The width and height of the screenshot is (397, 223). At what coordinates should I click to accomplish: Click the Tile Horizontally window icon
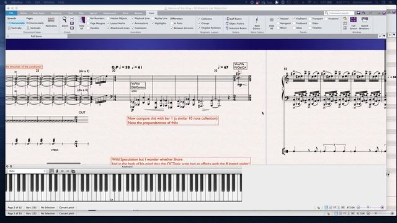click(345, 28)
